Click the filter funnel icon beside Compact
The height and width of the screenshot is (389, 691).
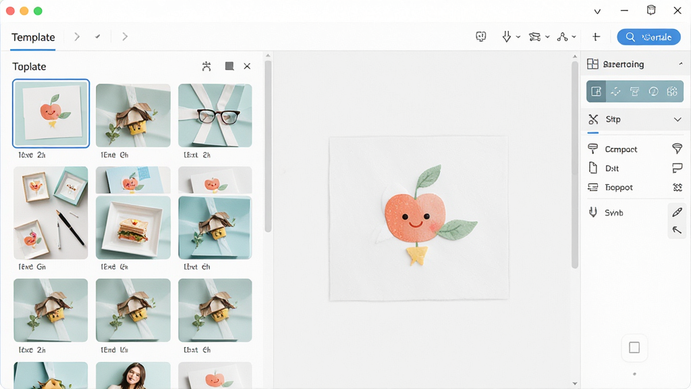pos(677,149)
